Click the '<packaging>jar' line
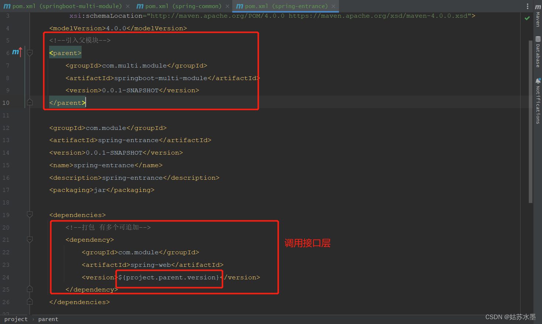This screenshot has height=324, width=542. 102,190
